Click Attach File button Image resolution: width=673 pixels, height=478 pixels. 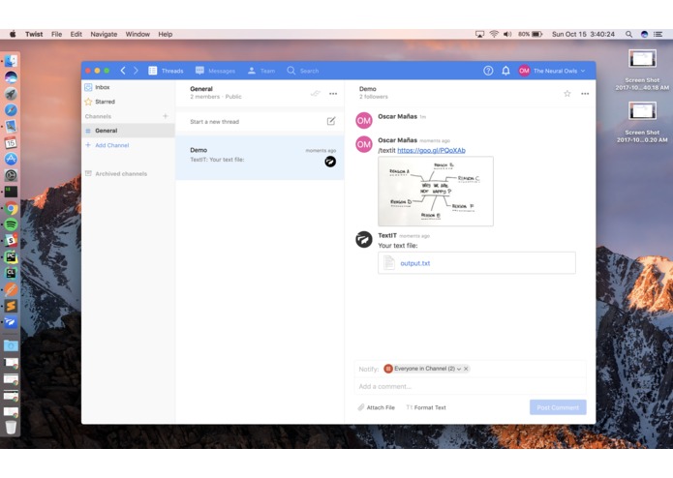(x=377, y=407)
